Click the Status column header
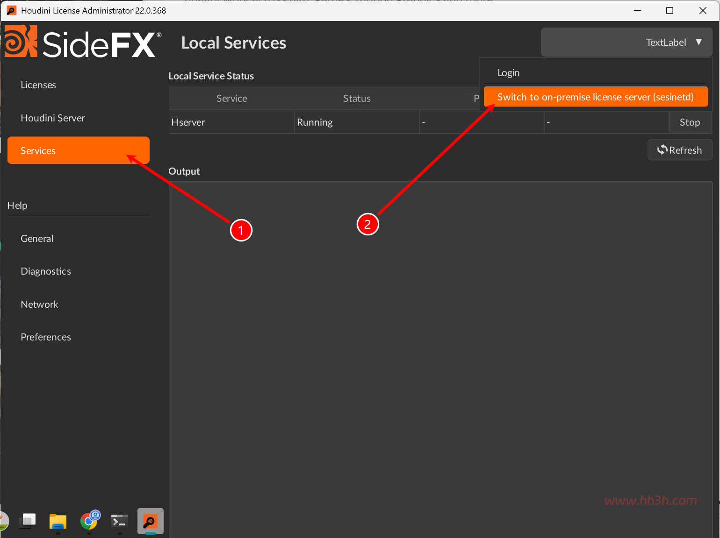720x538 pixels. pyautogui.click(x=357, y=98)
